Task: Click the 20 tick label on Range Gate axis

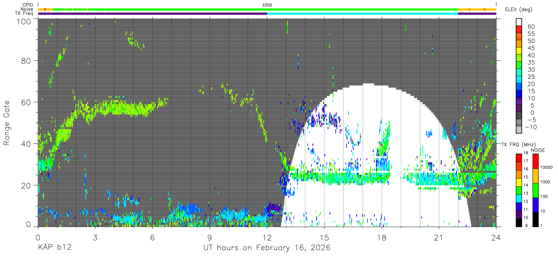Action: [25, 185]
